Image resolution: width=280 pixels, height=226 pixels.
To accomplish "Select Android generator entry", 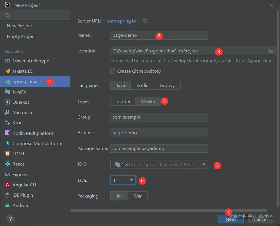I will [35, 205].
